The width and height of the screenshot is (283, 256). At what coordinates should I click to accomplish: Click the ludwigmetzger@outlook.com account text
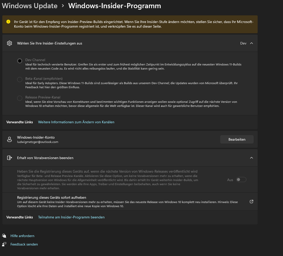click(x=38, y=142)
